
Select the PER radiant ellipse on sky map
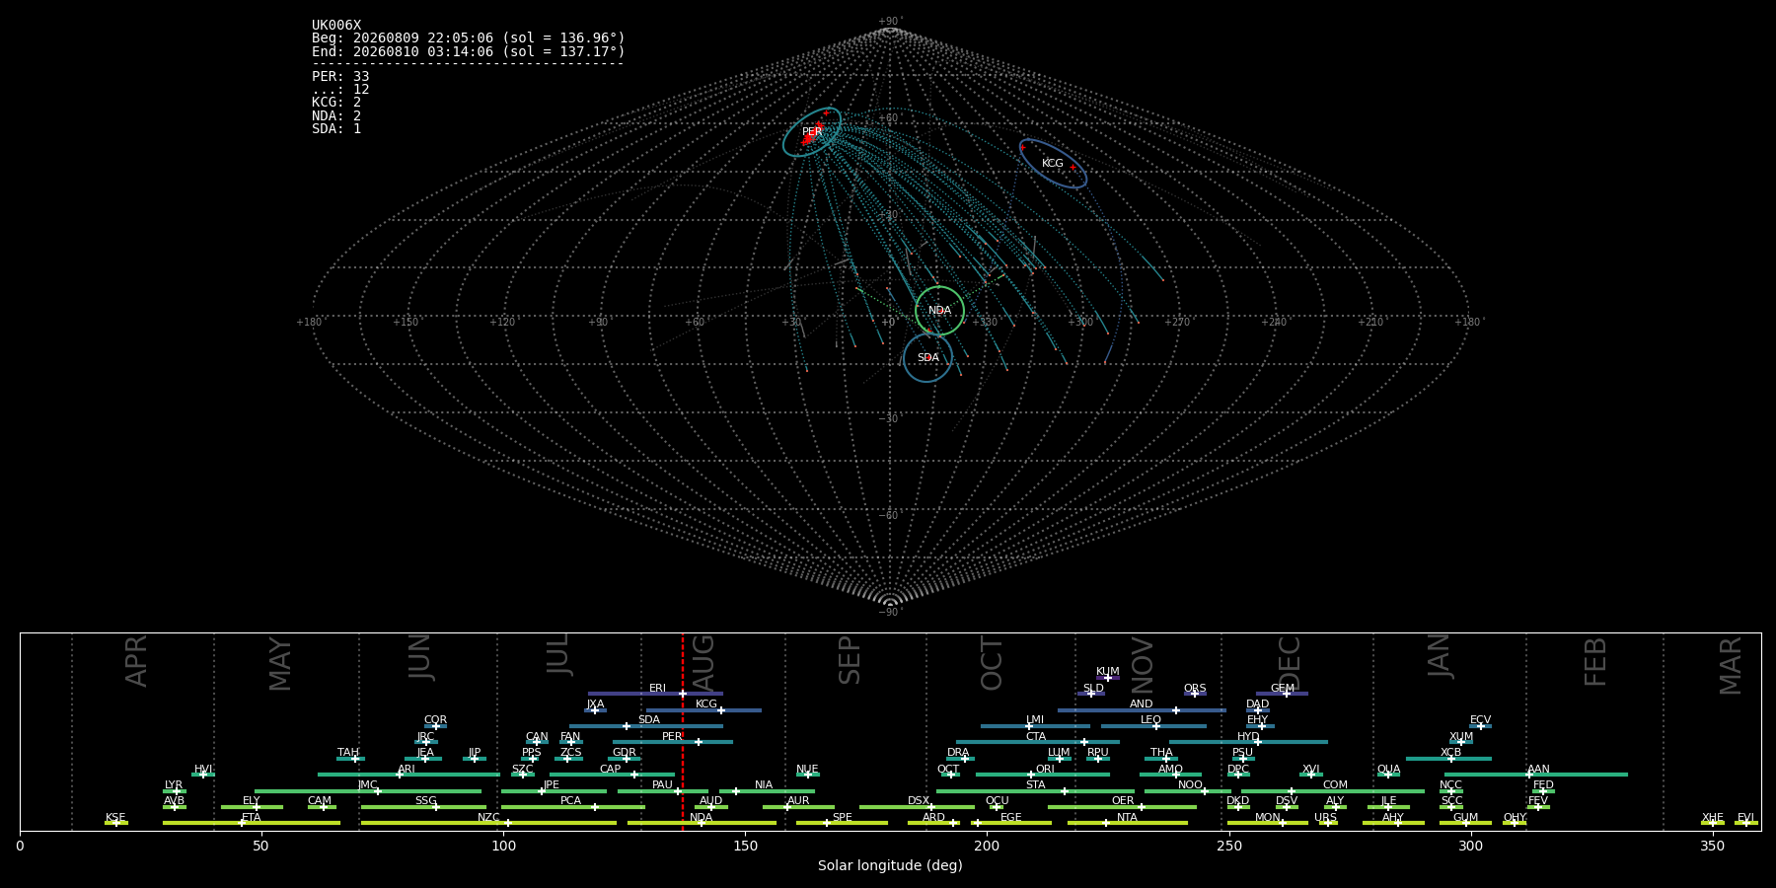pos(812,131)
